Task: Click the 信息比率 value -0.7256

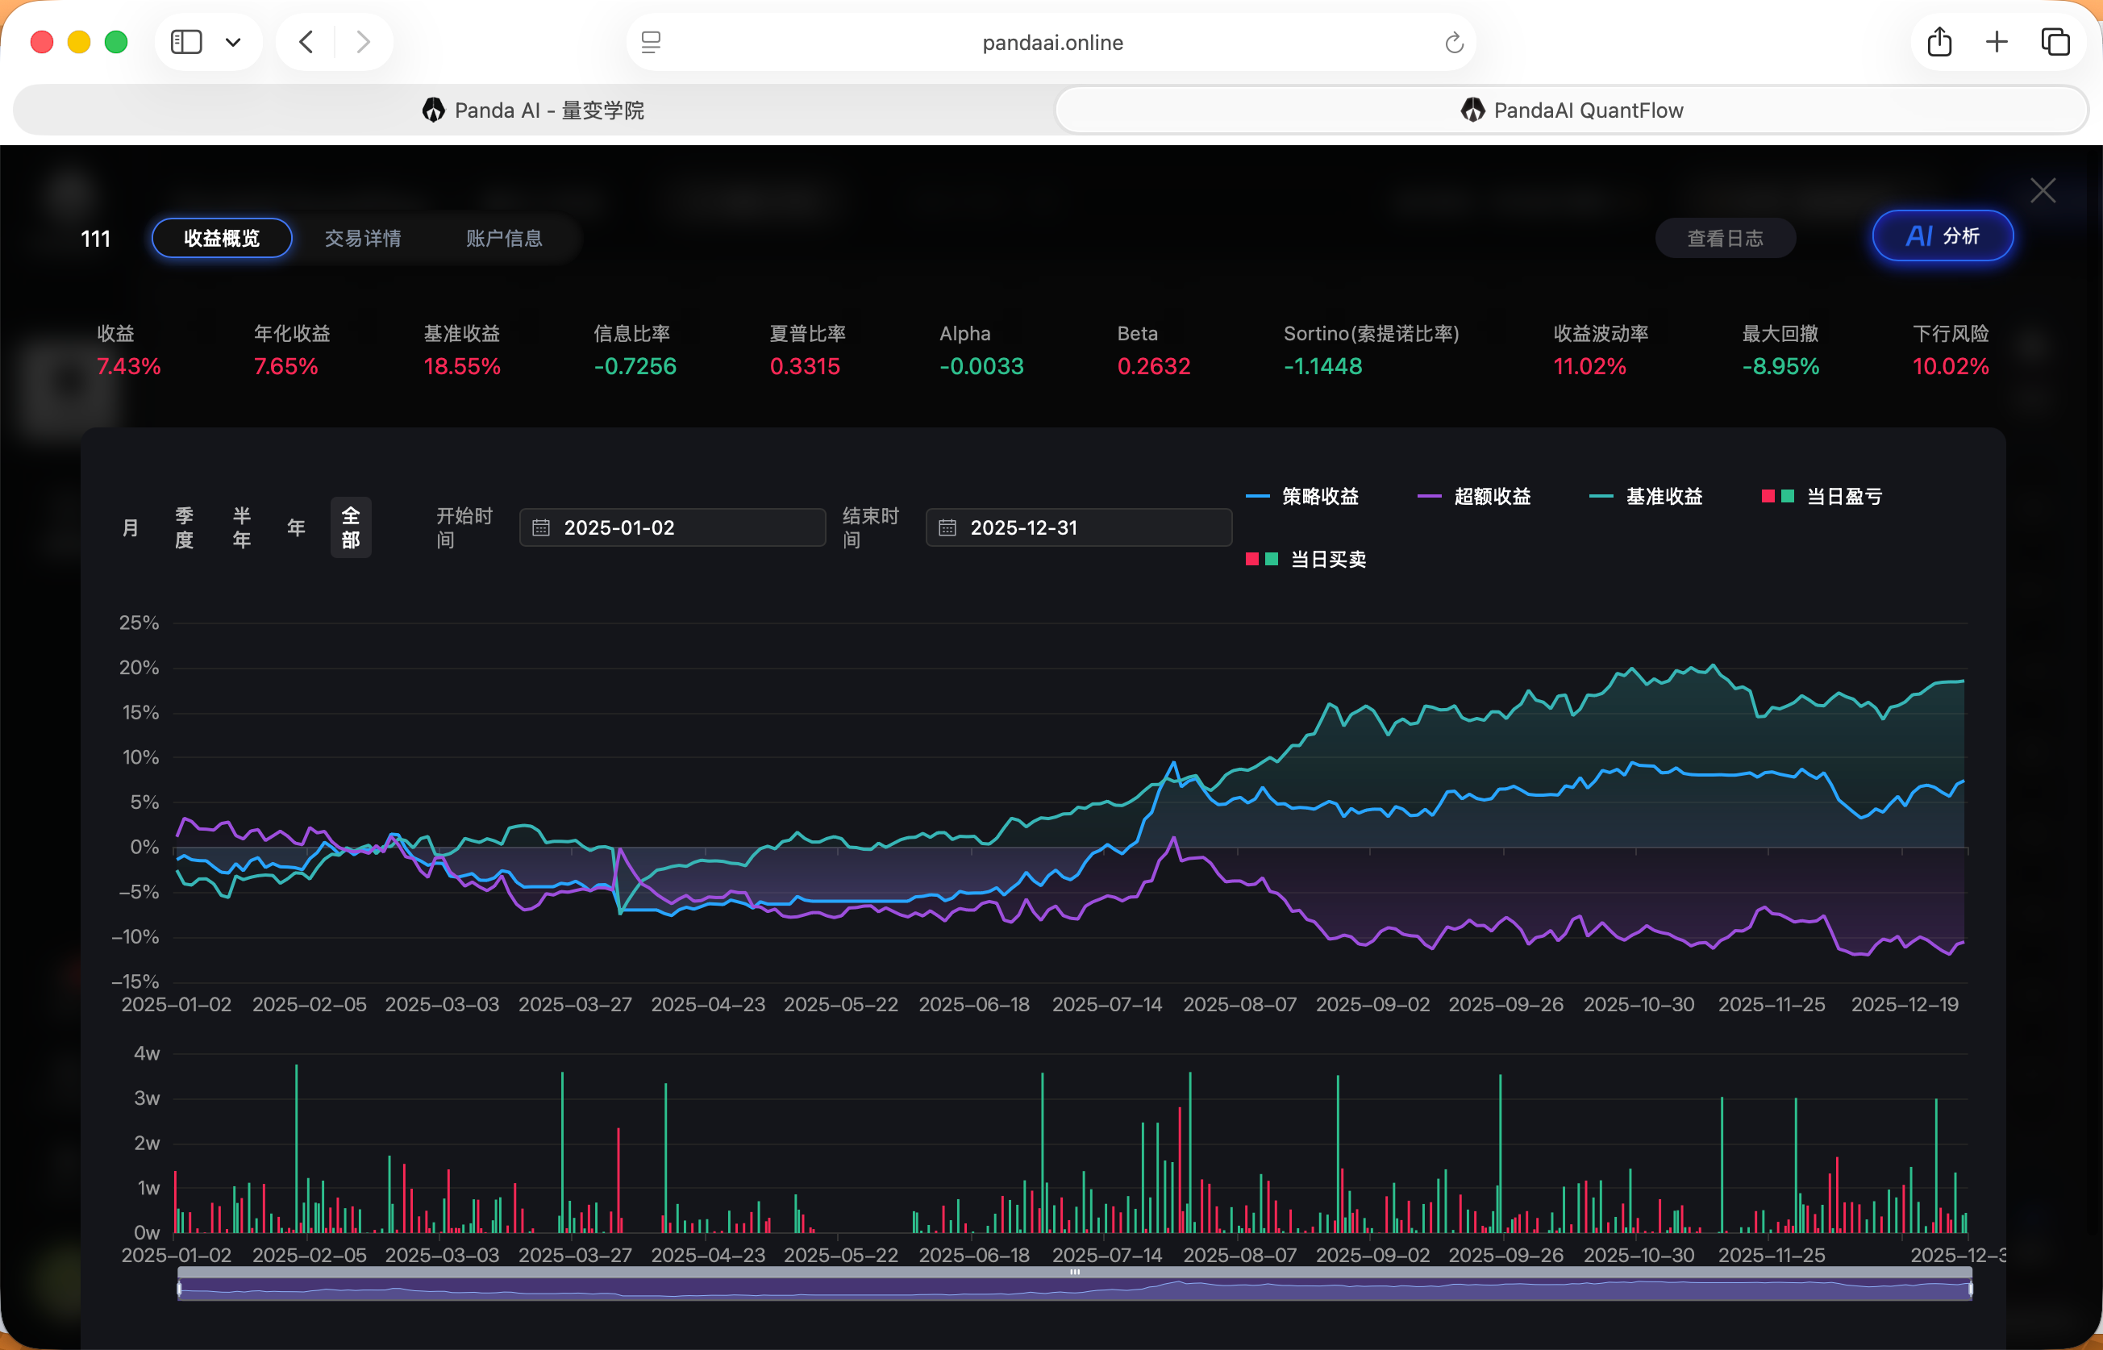Action: click(x=635, y=366)
